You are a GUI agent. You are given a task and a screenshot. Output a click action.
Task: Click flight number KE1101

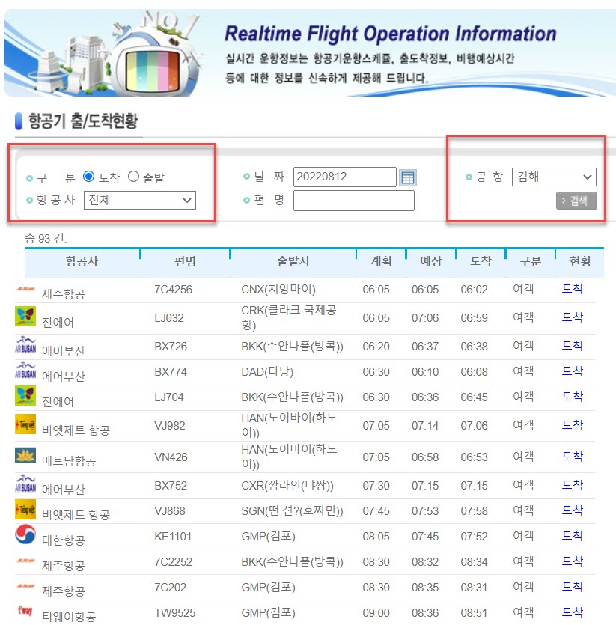173,537
